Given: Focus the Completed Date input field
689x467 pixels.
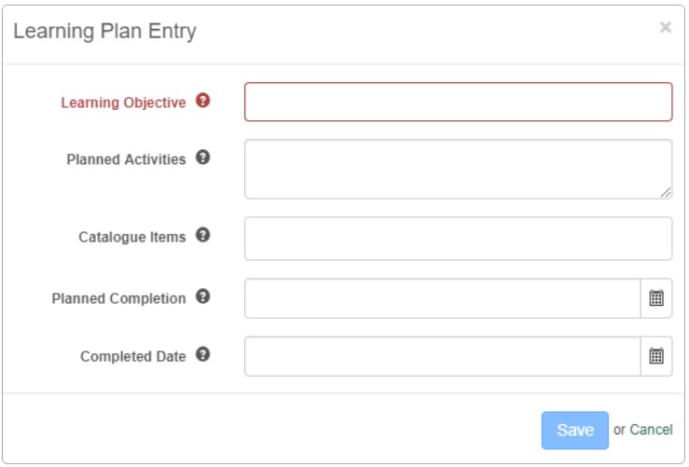Looking at the screenshot, I should [442, 356].
